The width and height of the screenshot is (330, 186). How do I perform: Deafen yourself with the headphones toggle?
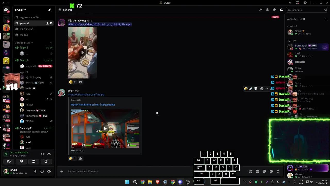(42, 171)
